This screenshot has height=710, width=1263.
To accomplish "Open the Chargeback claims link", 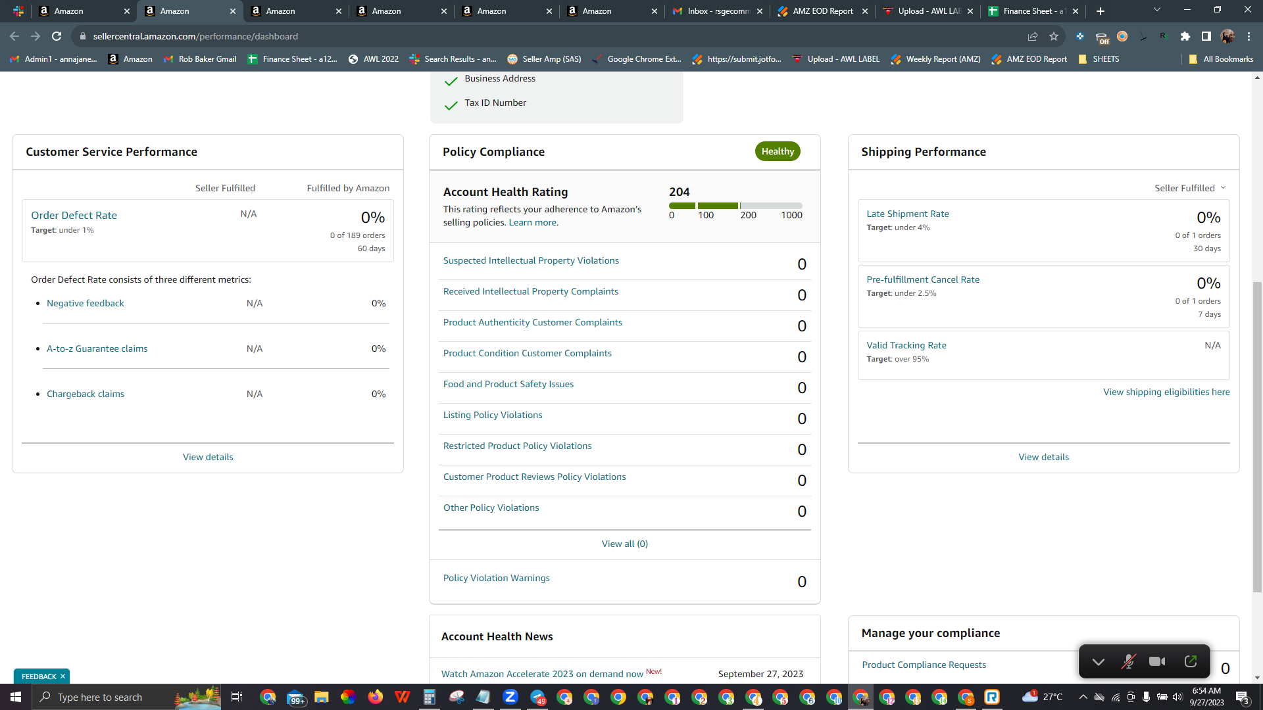I will point(86,394).
